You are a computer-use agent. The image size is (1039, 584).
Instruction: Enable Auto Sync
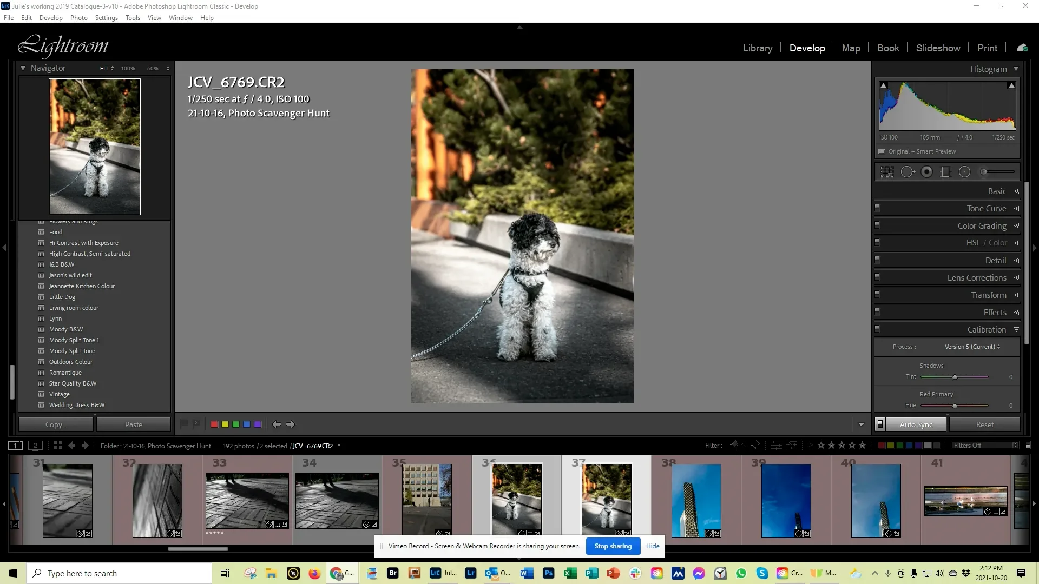(x=916, y=424)
